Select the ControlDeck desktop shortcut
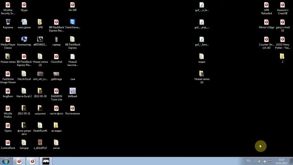The image size is (293, 165). tap(8, 144)
